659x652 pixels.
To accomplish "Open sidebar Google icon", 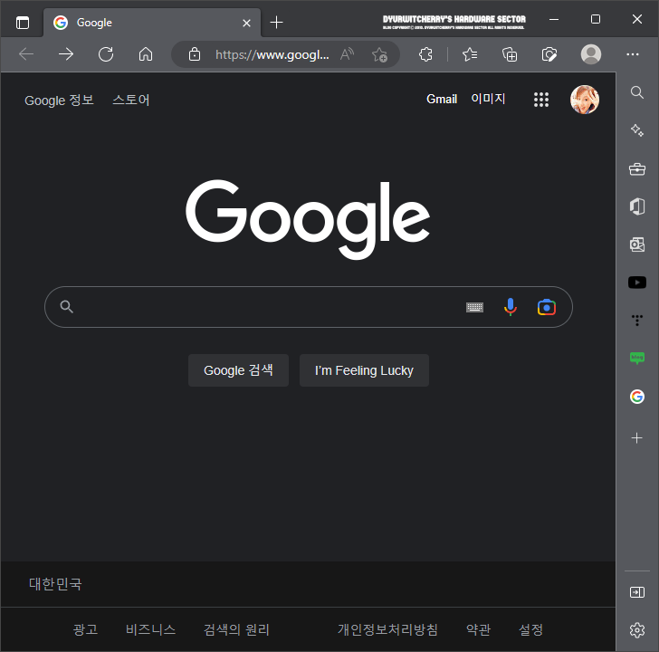I will [x=637, y=397].
